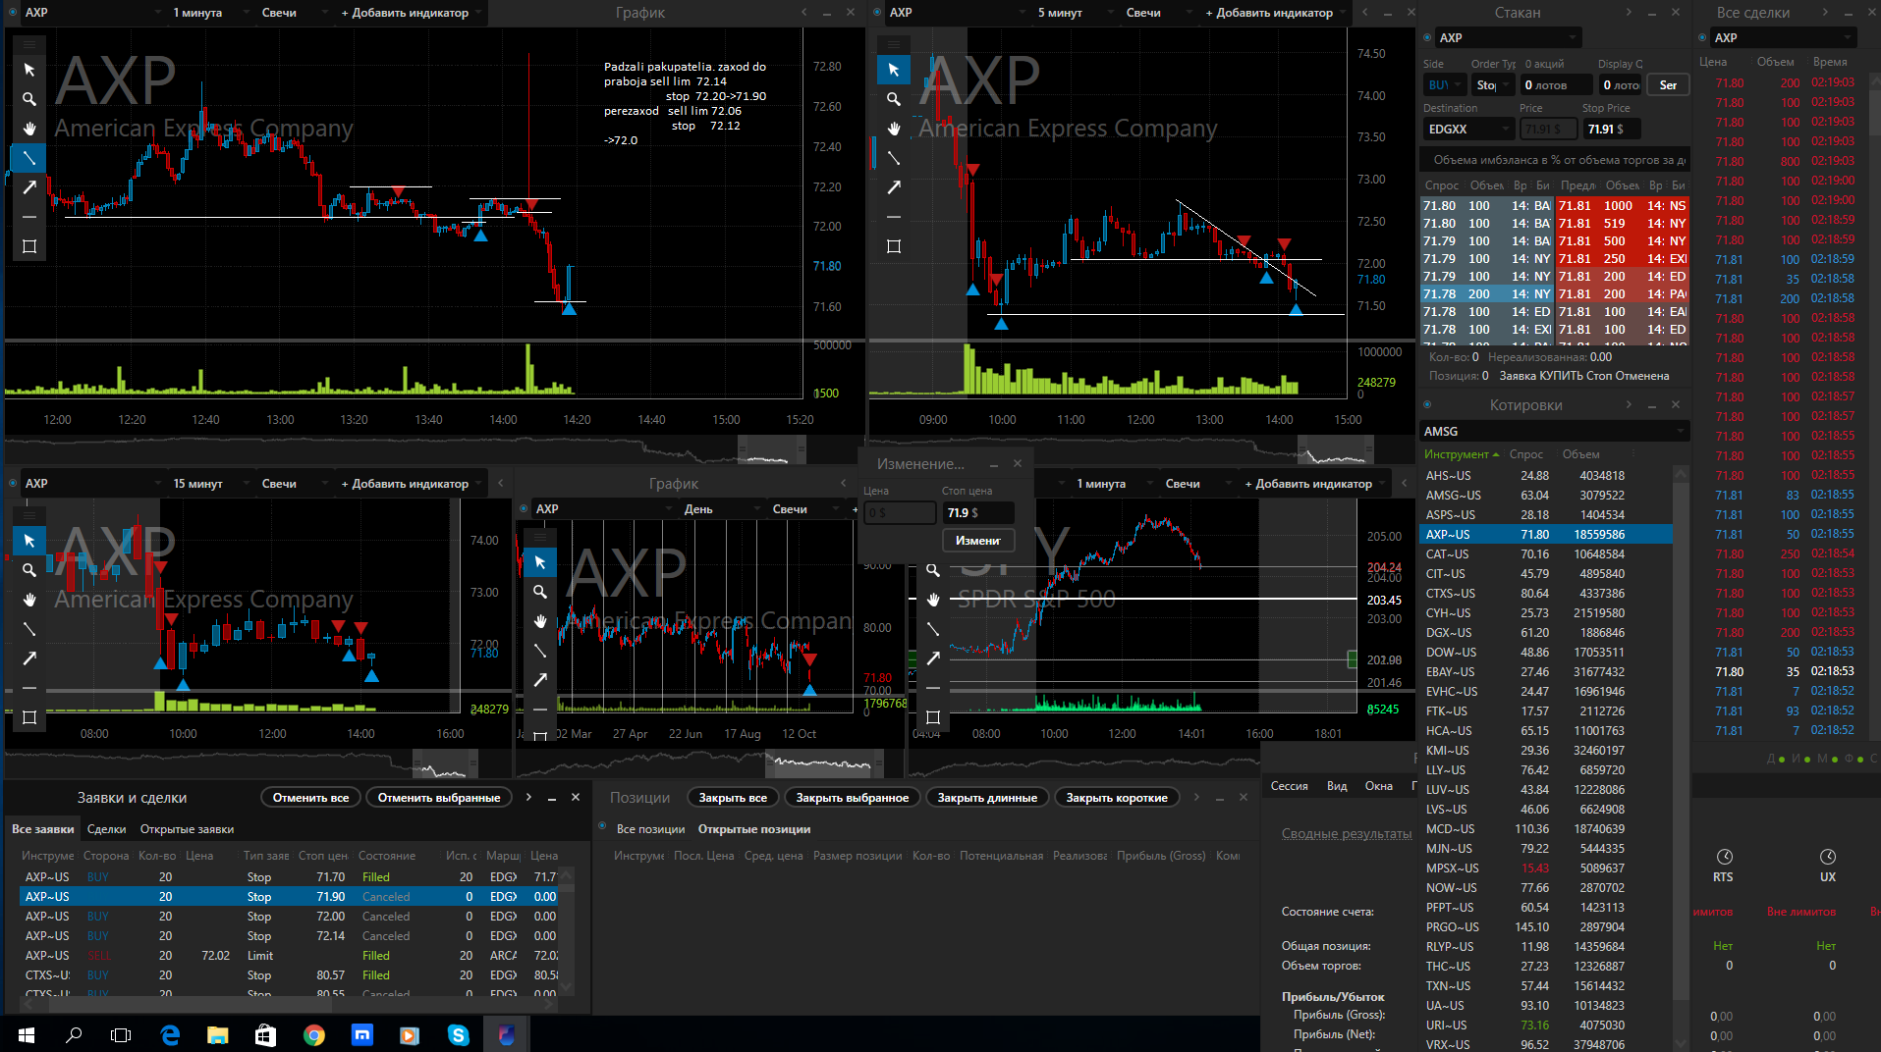Screen dimensions: 1881x1052
Task: Select the arrow tool in the 5-minute AXP chart
Action: click(894, 187)
